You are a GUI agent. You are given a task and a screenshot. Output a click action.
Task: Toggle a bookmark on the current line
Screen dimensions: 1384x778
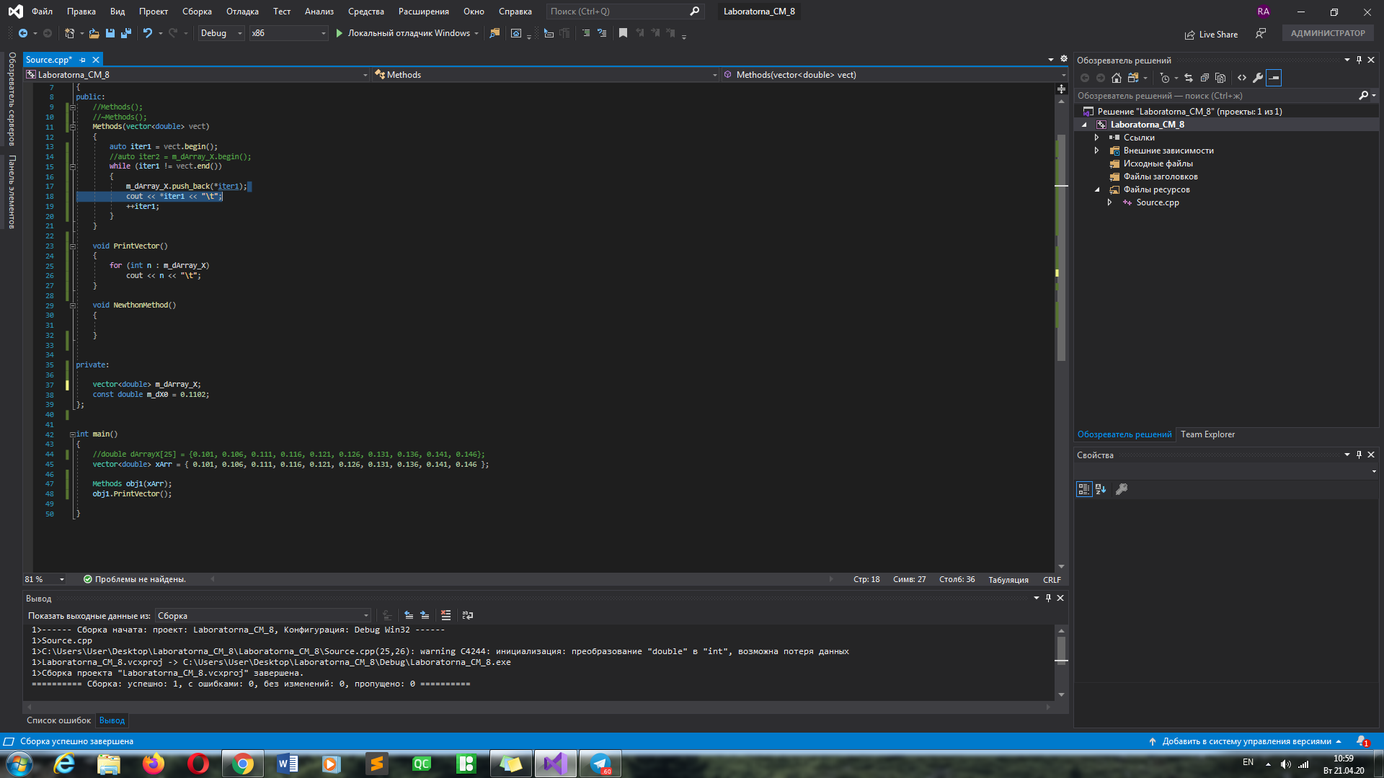[624, 33]
